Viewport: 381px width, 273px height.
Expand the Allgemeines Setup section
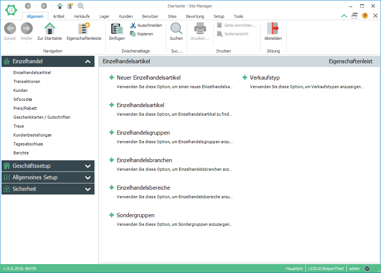point(88,178)
